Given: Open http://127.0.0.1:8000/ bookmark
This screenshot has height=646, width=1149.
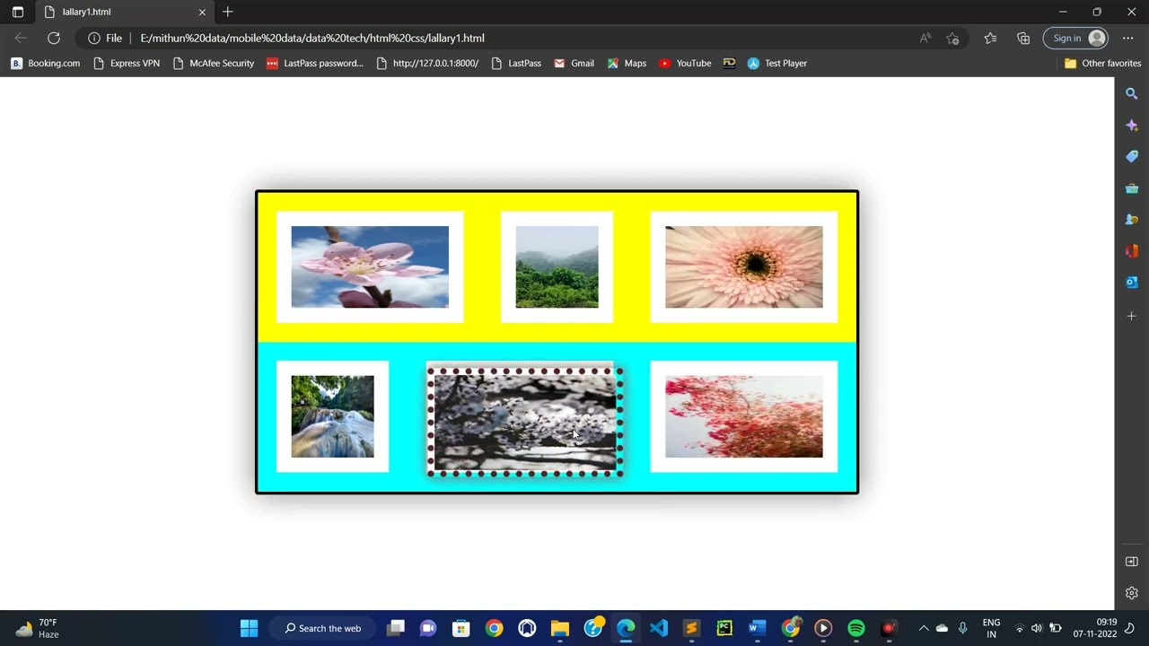Looking at the screenshot, I should point(427,63).
